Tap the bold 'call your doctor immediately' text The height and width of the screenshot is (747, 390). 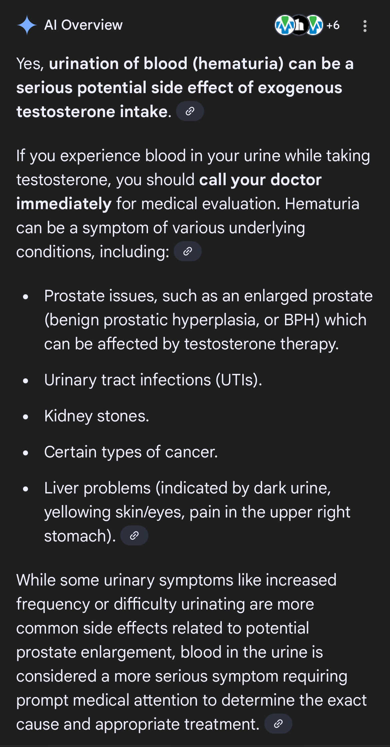(x=260, y=180)
